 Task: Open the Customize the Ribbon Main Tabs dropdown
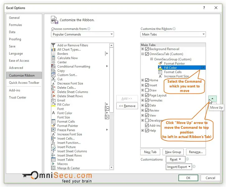point(173,34)
